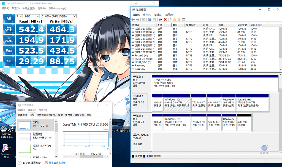Switch to 服務 tab in Task Manager

click(89, 115)
